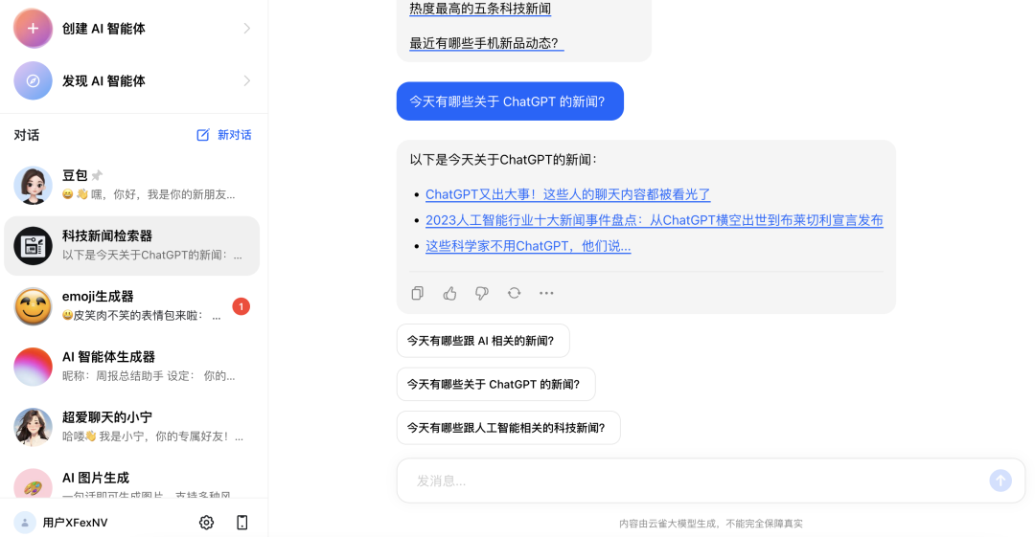
Task: Open the link 最近有哪些手机新品动态?
Action: click(487, 43)
